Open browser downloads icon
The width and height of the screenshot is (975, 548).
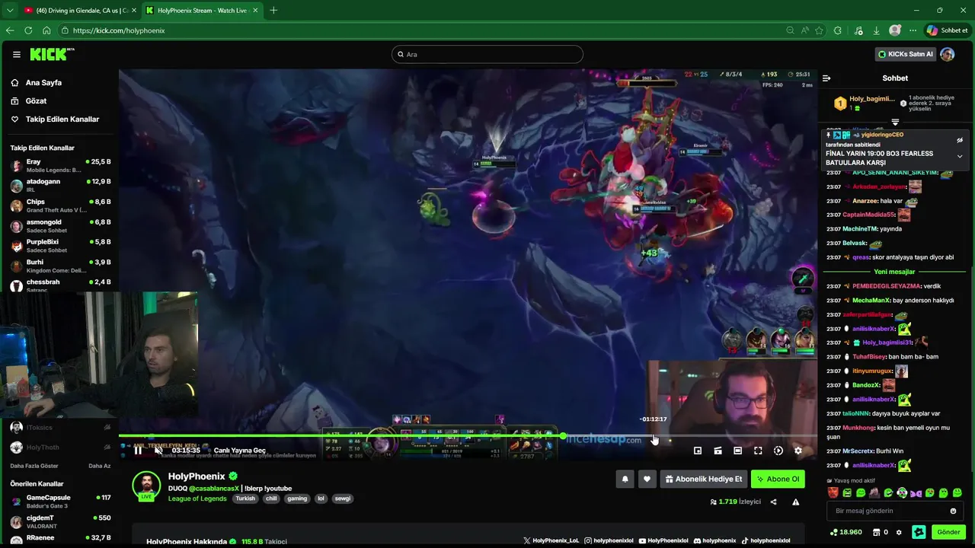point(877,30)
